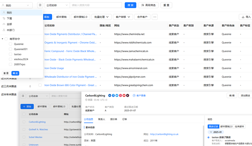Open Carbon8Lighting's LinkedIn profile icon
Viewport: 252px width, 146px height.
pyautogui.click(x=110, y=96)
